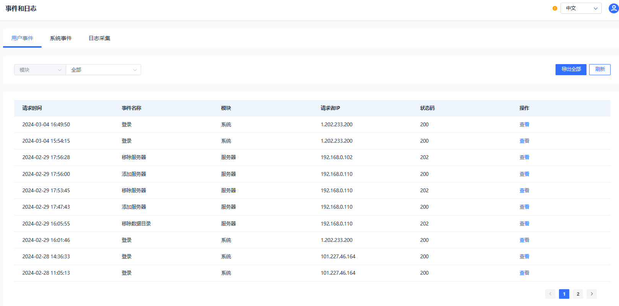View details of the 2024-02-29 17:47:43 event
Viewport: 619px width, 306px height.
(524, 207)
